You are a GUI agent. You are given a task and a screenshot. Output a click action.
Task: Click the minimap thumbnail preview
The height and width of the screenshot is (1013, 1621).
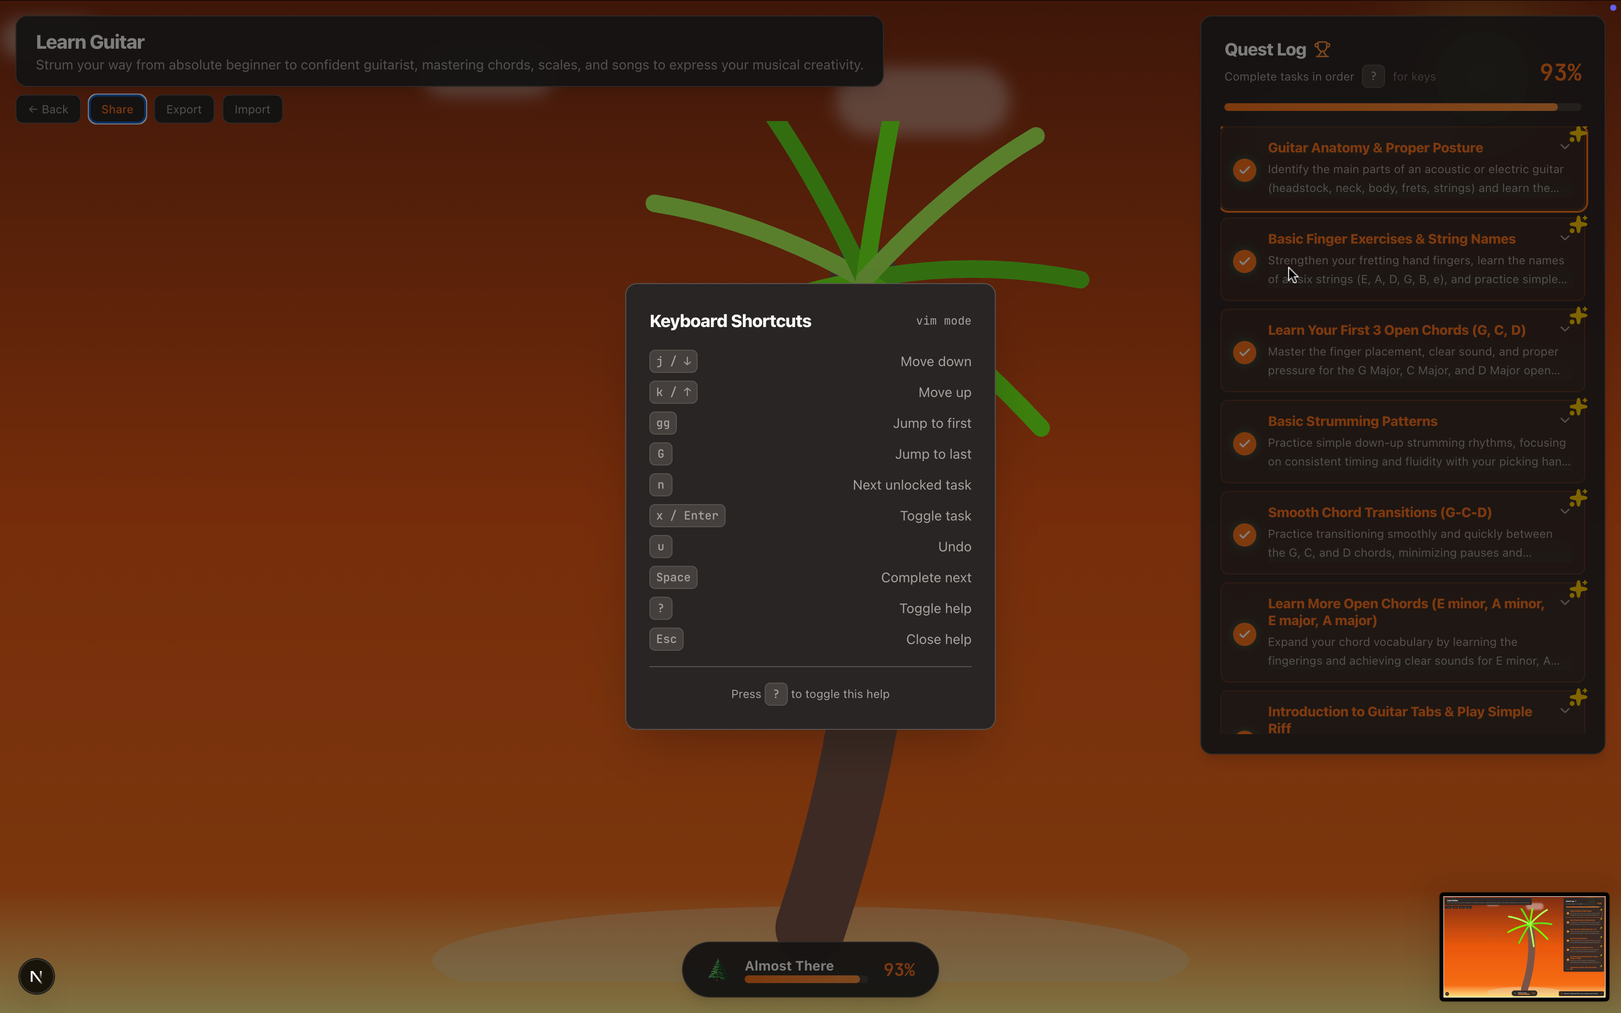coord(1524,946)
